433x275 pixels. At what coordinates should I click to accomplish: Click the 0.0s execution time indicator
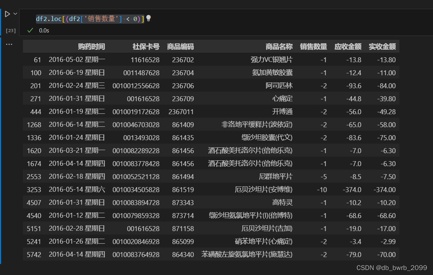(43, 31)
